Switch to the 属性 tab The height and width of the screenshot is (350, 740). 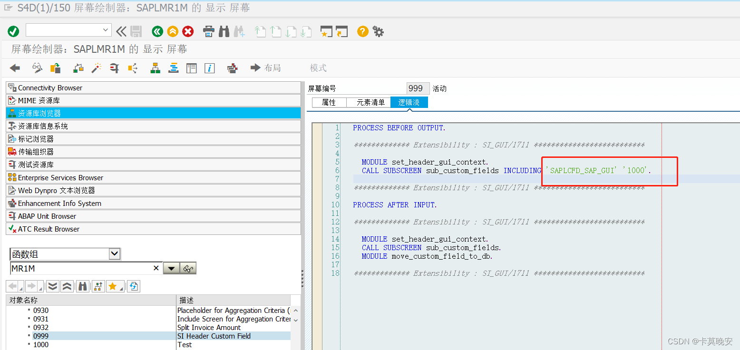329,102
